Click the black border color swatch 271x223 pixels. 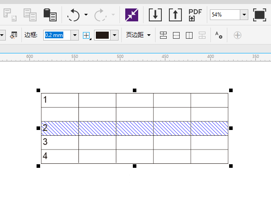click(x=102, y=35)
